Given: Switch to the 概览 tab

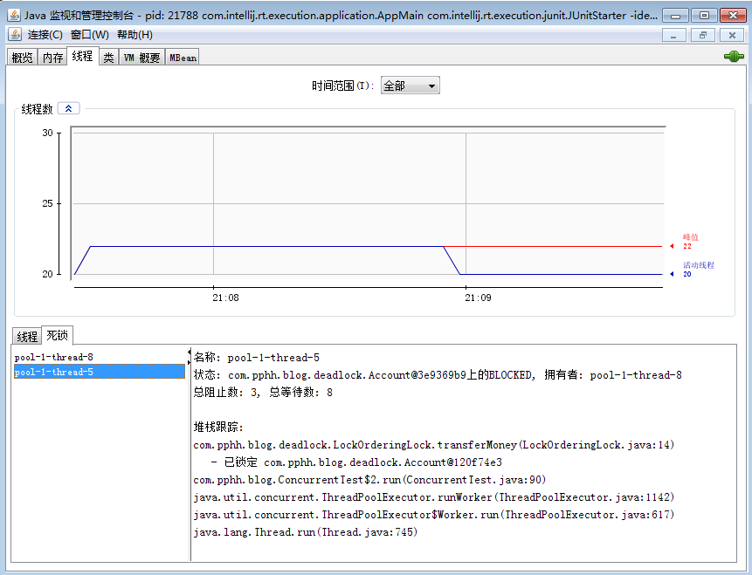Looking at the screenshot, I should pos(22,58).
